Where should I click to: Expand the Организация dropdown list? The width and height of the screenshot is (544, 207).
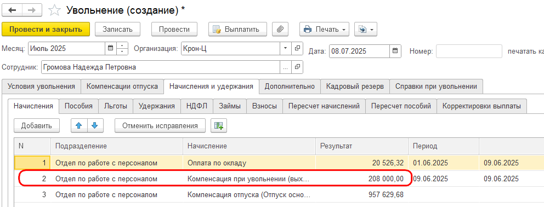point(286,48)
